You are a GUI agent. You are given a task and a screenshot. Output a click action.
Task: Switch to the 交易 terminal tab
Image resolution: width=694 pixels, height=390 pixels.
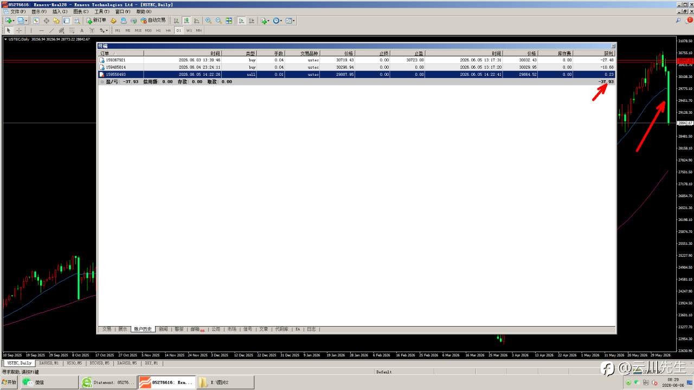click(107, 329)
